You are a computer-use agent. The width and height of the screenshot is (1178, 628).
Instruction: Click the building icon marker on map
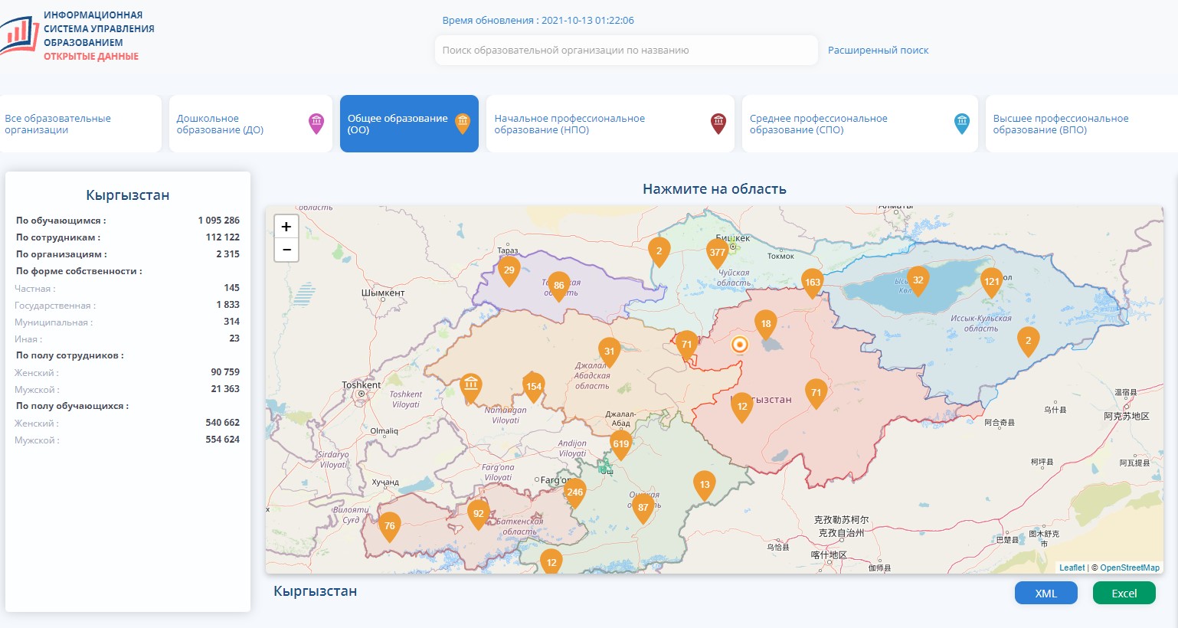click(471, 384)
